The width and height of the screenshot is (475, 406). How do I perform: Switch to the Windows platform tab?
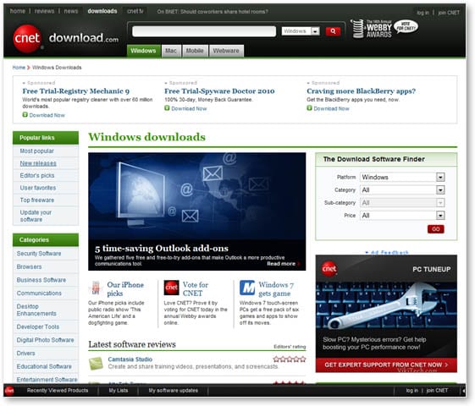click(143, 51)
